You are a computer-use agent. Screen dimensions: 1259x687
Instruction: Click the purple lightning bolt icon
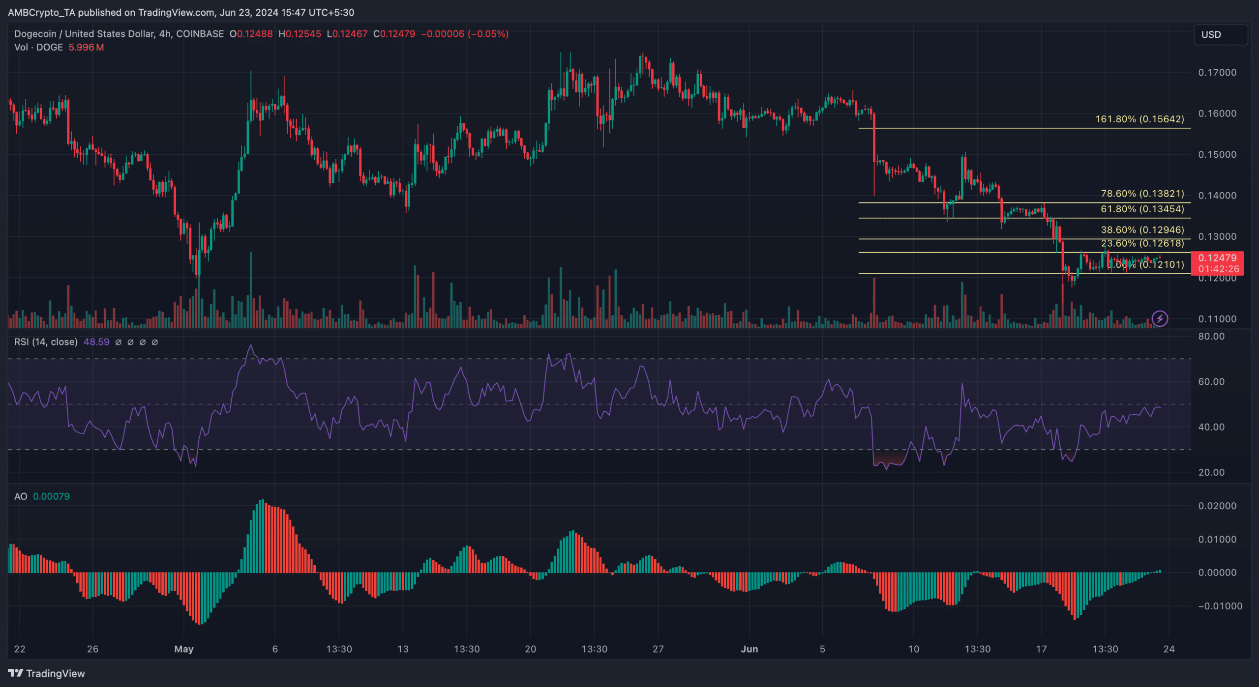click(1160, 318)
